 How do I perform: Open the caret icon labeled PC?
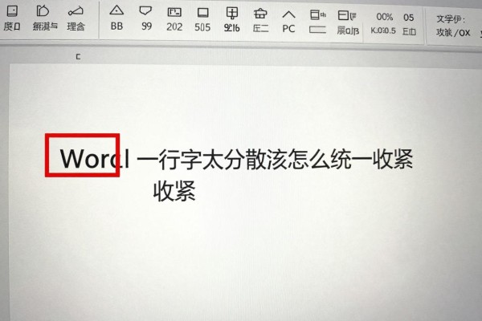click(x=288, y=14)
